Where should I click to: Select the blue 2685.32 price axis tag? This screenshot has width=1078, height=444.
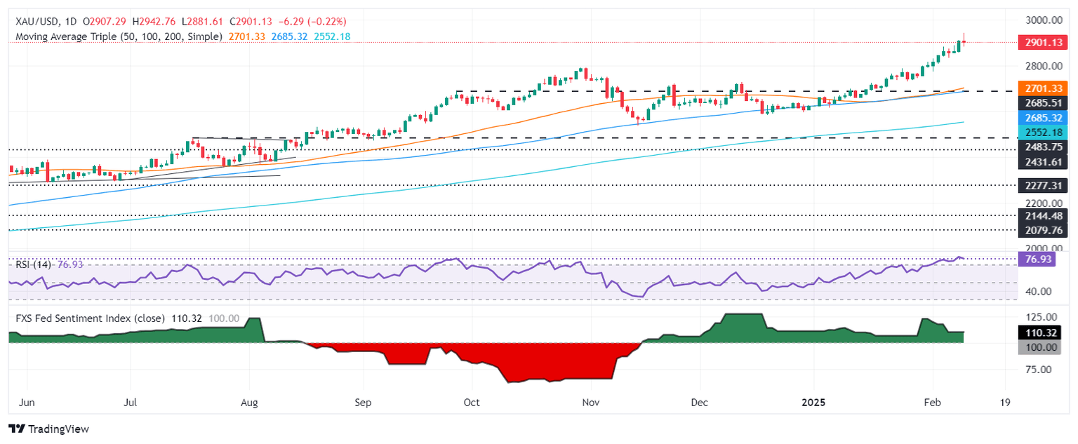pyautogui.click(x=1044, y=117)
